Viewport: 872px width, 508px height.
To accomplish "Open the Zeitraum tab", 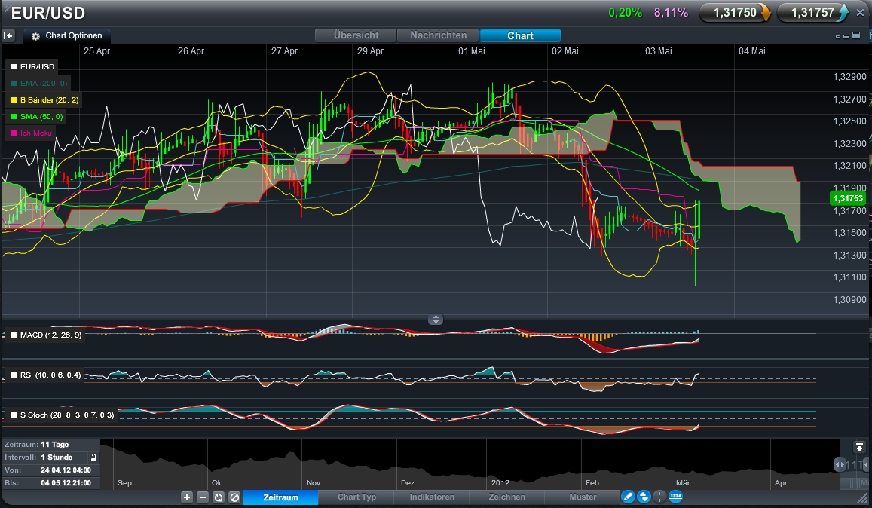I will 280,497.
